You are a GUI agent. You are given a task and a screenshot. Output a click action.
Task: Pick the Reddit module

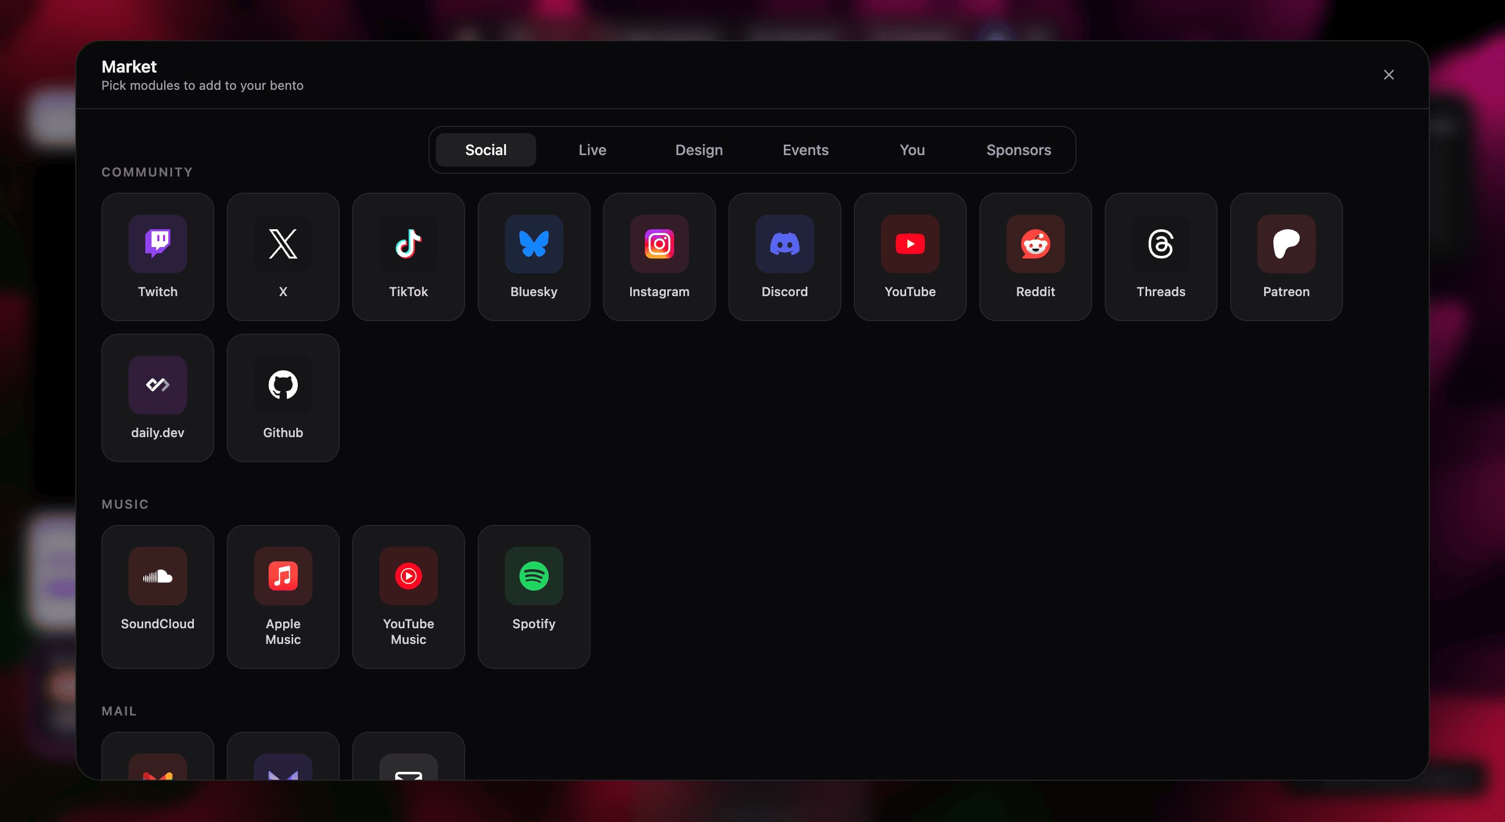click(x=1035, y=257)
